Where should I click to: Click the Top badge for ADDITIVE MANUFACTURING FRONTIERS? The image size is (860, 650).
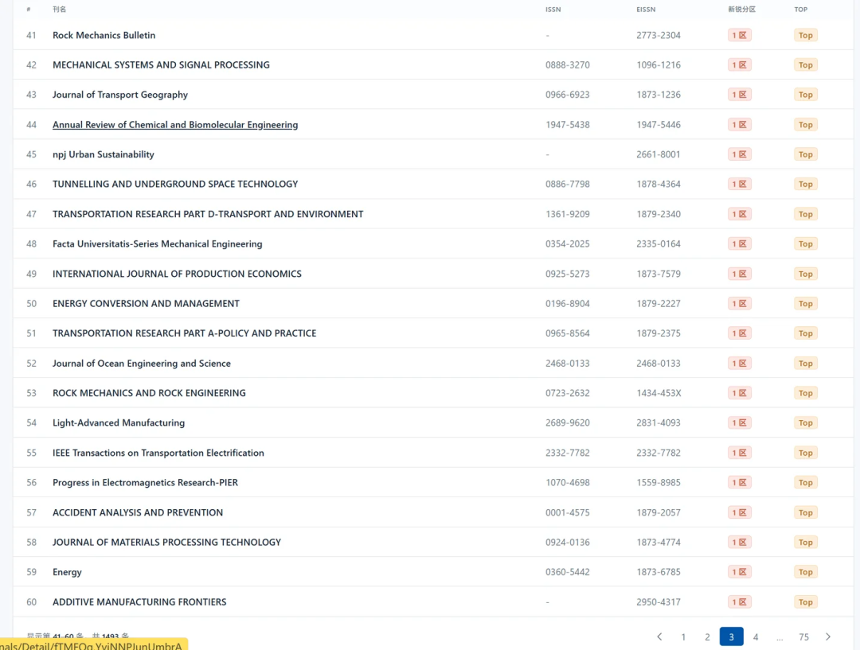pos(806,601)
